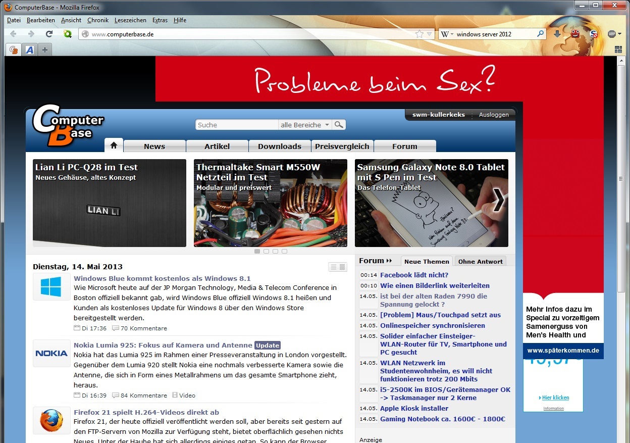Advance the teaser carousel with the right arrow
Screen dimensions: 630x443
[498, 201]
